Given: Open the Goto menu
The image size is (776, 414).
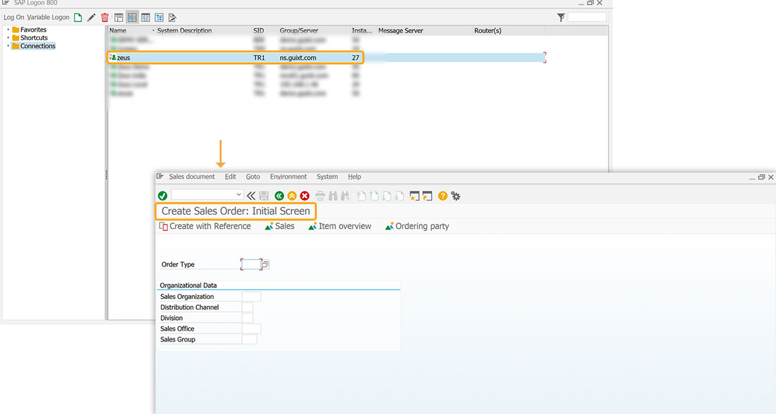Looking at the screenshot, I should click(253, 177).
